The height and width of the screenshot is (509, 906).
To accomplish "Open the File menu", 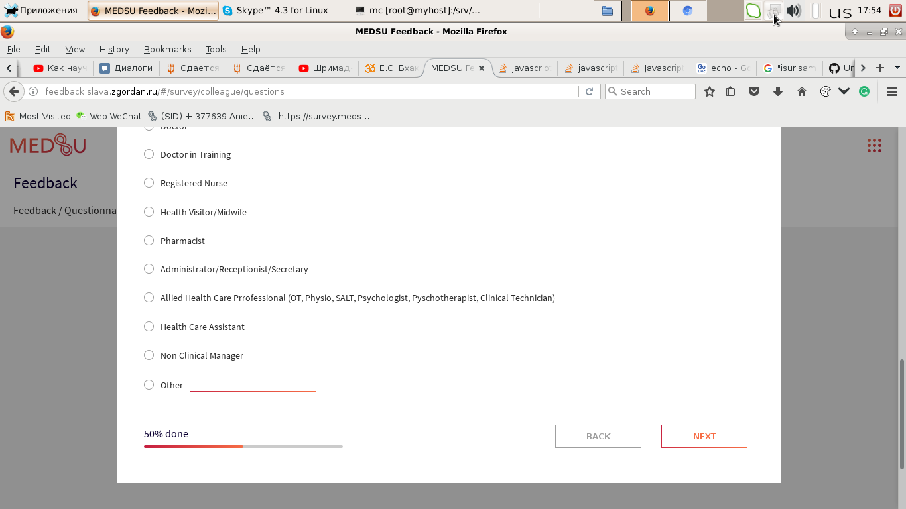I will pos(13,49).
